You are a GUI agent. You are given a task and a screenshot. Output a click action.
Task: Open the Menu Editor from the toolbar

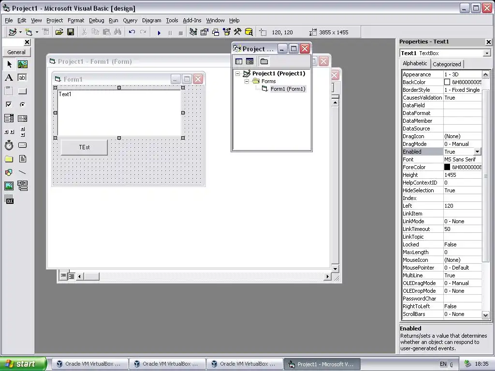click(46, 32)
